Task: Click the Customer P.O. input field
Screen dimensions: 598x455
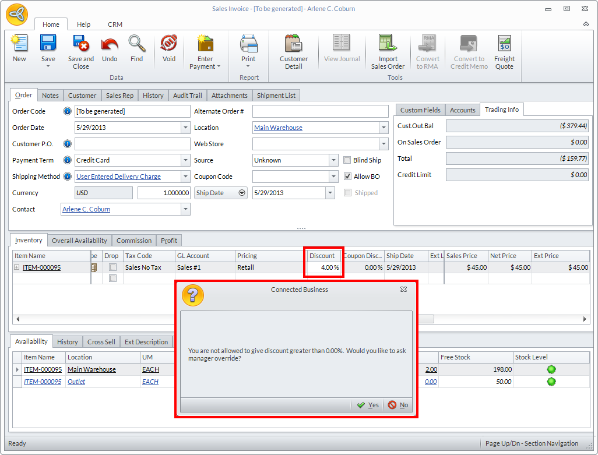Action: point(132,144)
